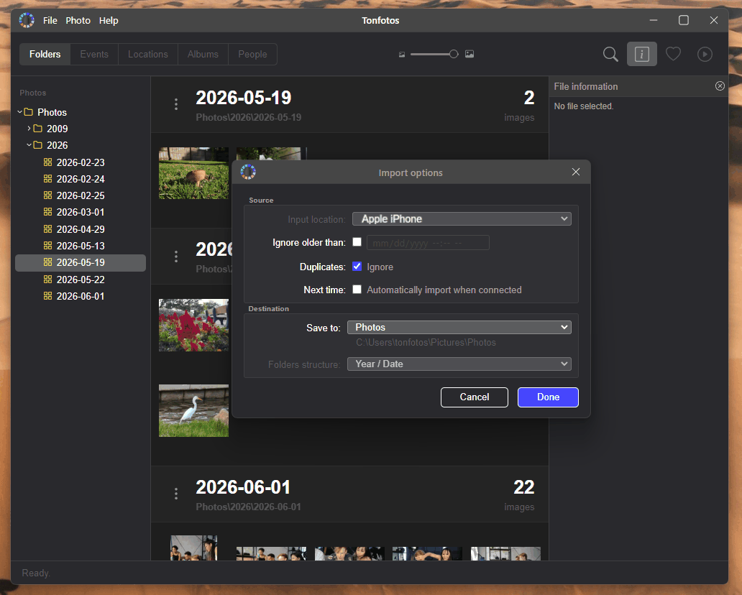Viewport: 742px width, 595px height.
Task: Click the 2009 folder icon
Action: [38, 128]
